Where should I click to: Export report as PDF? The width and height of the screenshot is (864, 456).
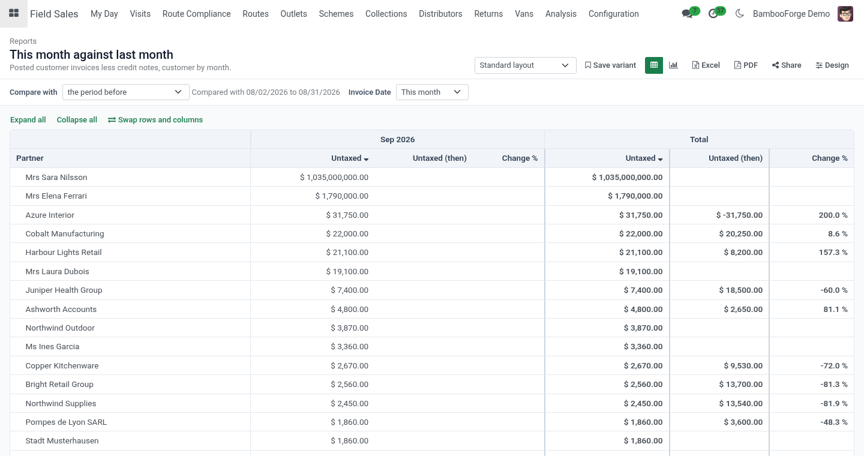coord(746,65)
